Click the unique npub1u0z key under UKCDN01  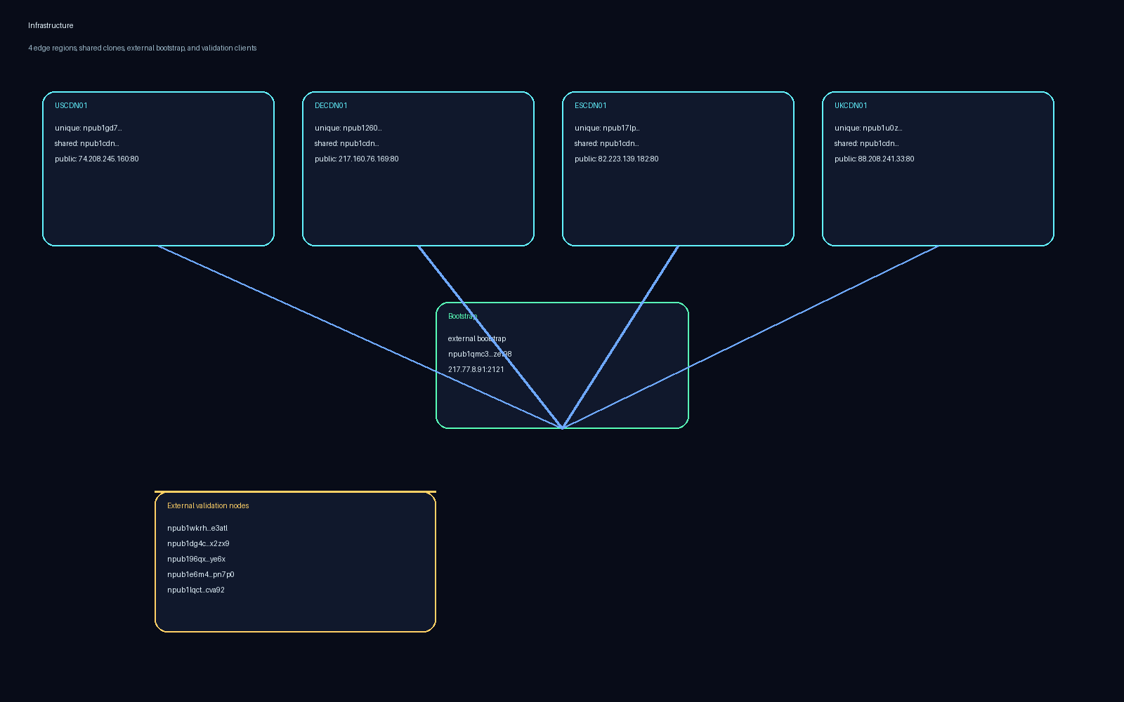[x=868, y=128]
